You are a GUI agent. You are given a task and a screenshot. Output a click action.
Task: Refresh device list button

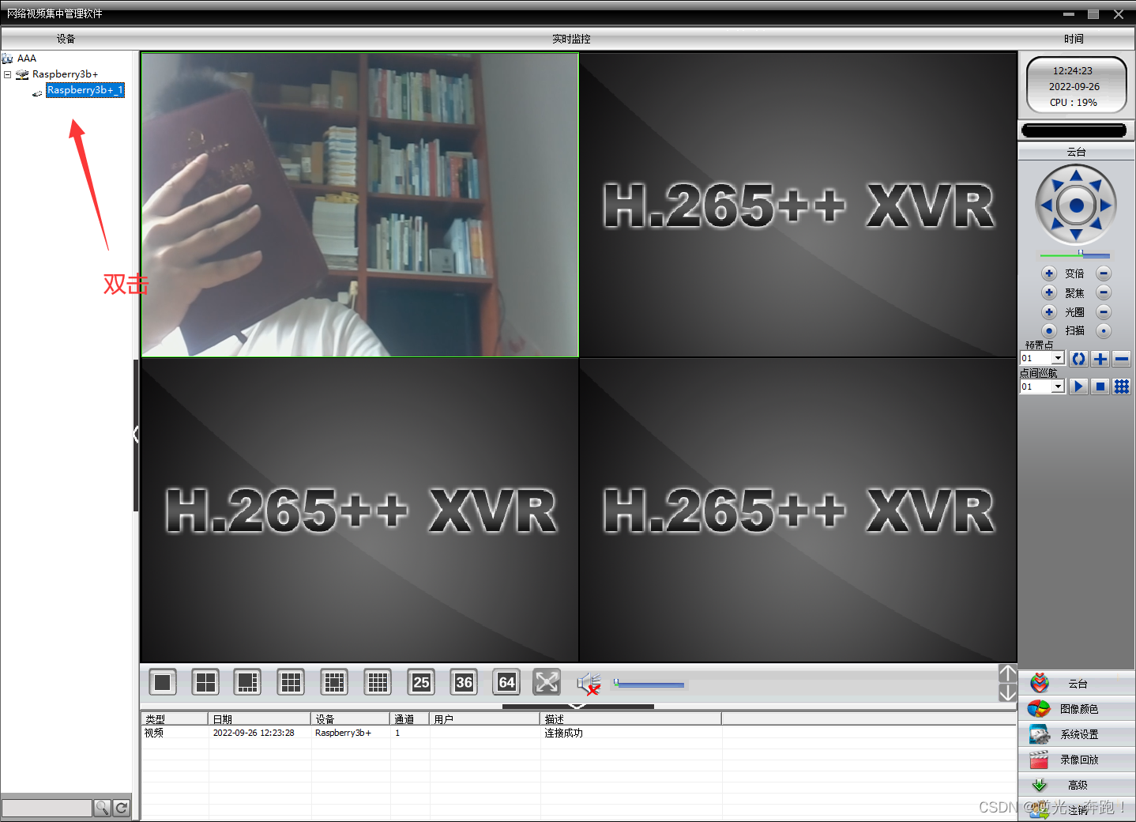click(121, 808)
